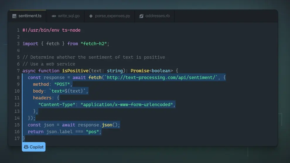Click the Ruby icon on addresses.rb tab
Viewport: 290px width, 163px height.
tap(141, 16)
